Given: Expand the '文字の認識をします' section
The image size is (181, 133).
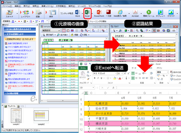Looking at the screenshot, I should pyautogui.click(x=20, y=34).
